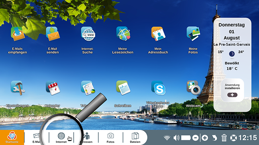Open the Webcam app icon
This screenshot has height=145, width=259.
(x=193, y=88)
